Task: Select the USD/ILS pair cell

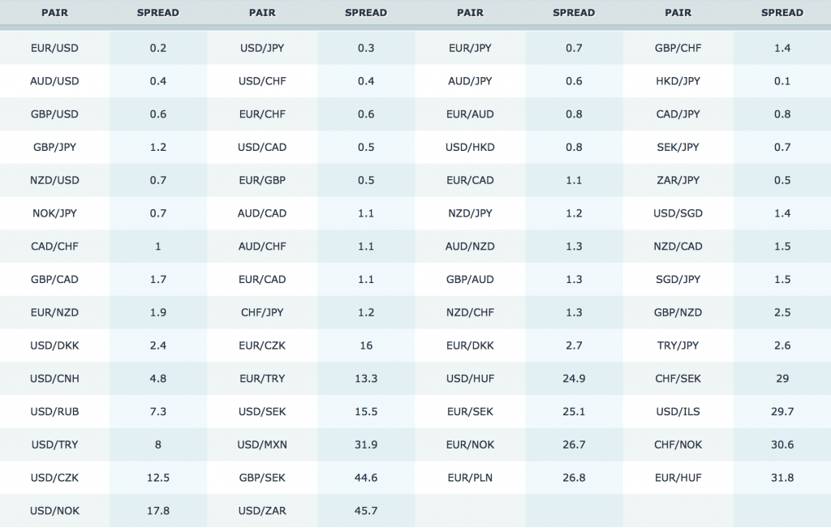Action: point(678,412)
